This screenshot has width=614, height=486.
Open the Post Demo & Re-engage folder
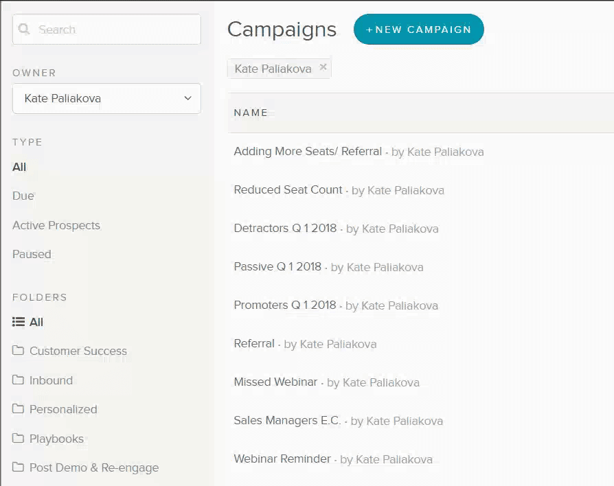click(94, 467)
